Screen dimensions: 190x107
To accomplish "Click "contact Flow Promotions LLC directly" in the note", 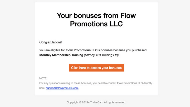I will click(130, 83).
